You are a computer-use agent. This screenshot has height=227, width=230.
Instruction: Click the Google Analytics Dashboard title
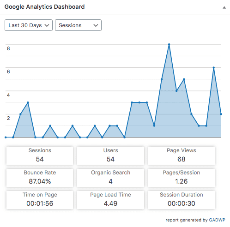[x=44, y=7]
